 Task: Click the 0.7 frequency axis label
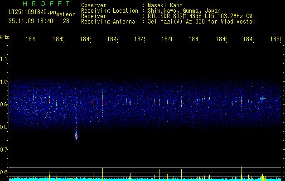click(4, 150)
